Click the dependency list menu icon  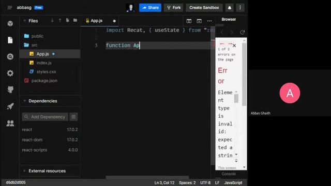click(x=73, y=117)
